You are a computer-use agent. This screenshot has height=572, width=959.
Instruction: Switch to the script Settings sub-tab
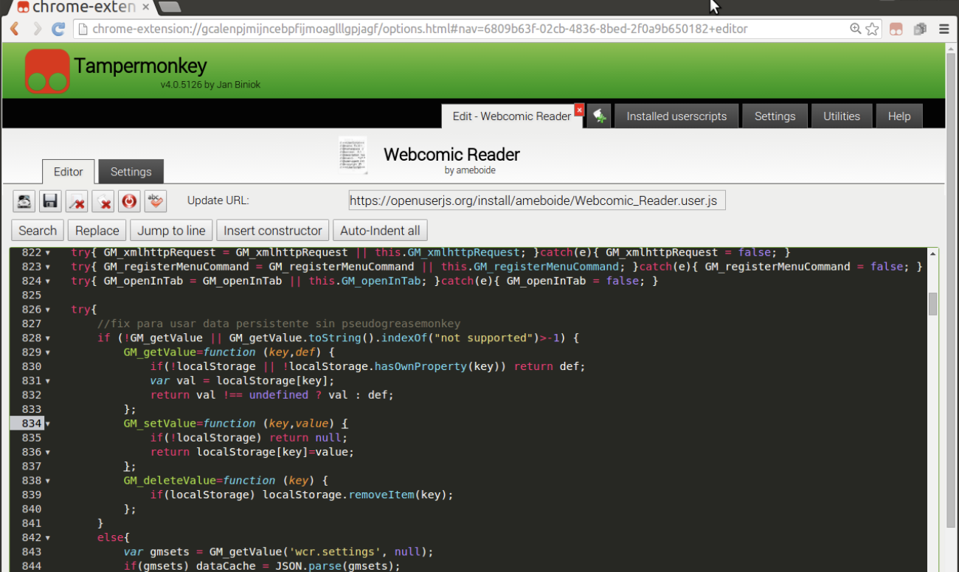131,171
